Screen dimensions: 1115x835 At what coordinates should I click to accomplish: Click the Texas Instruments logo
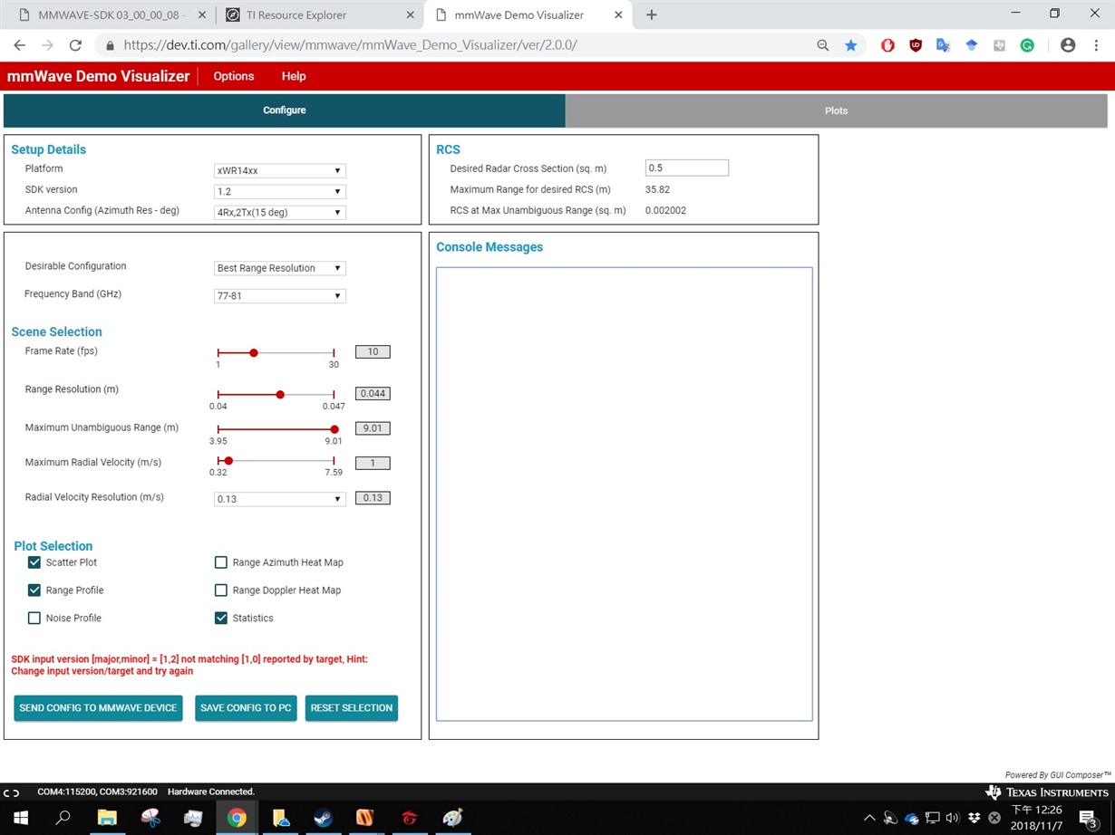(1048, 792)
